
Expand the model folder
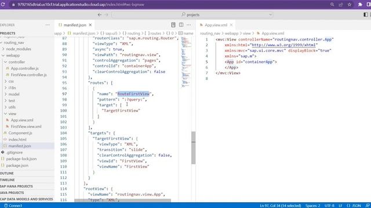14,94
